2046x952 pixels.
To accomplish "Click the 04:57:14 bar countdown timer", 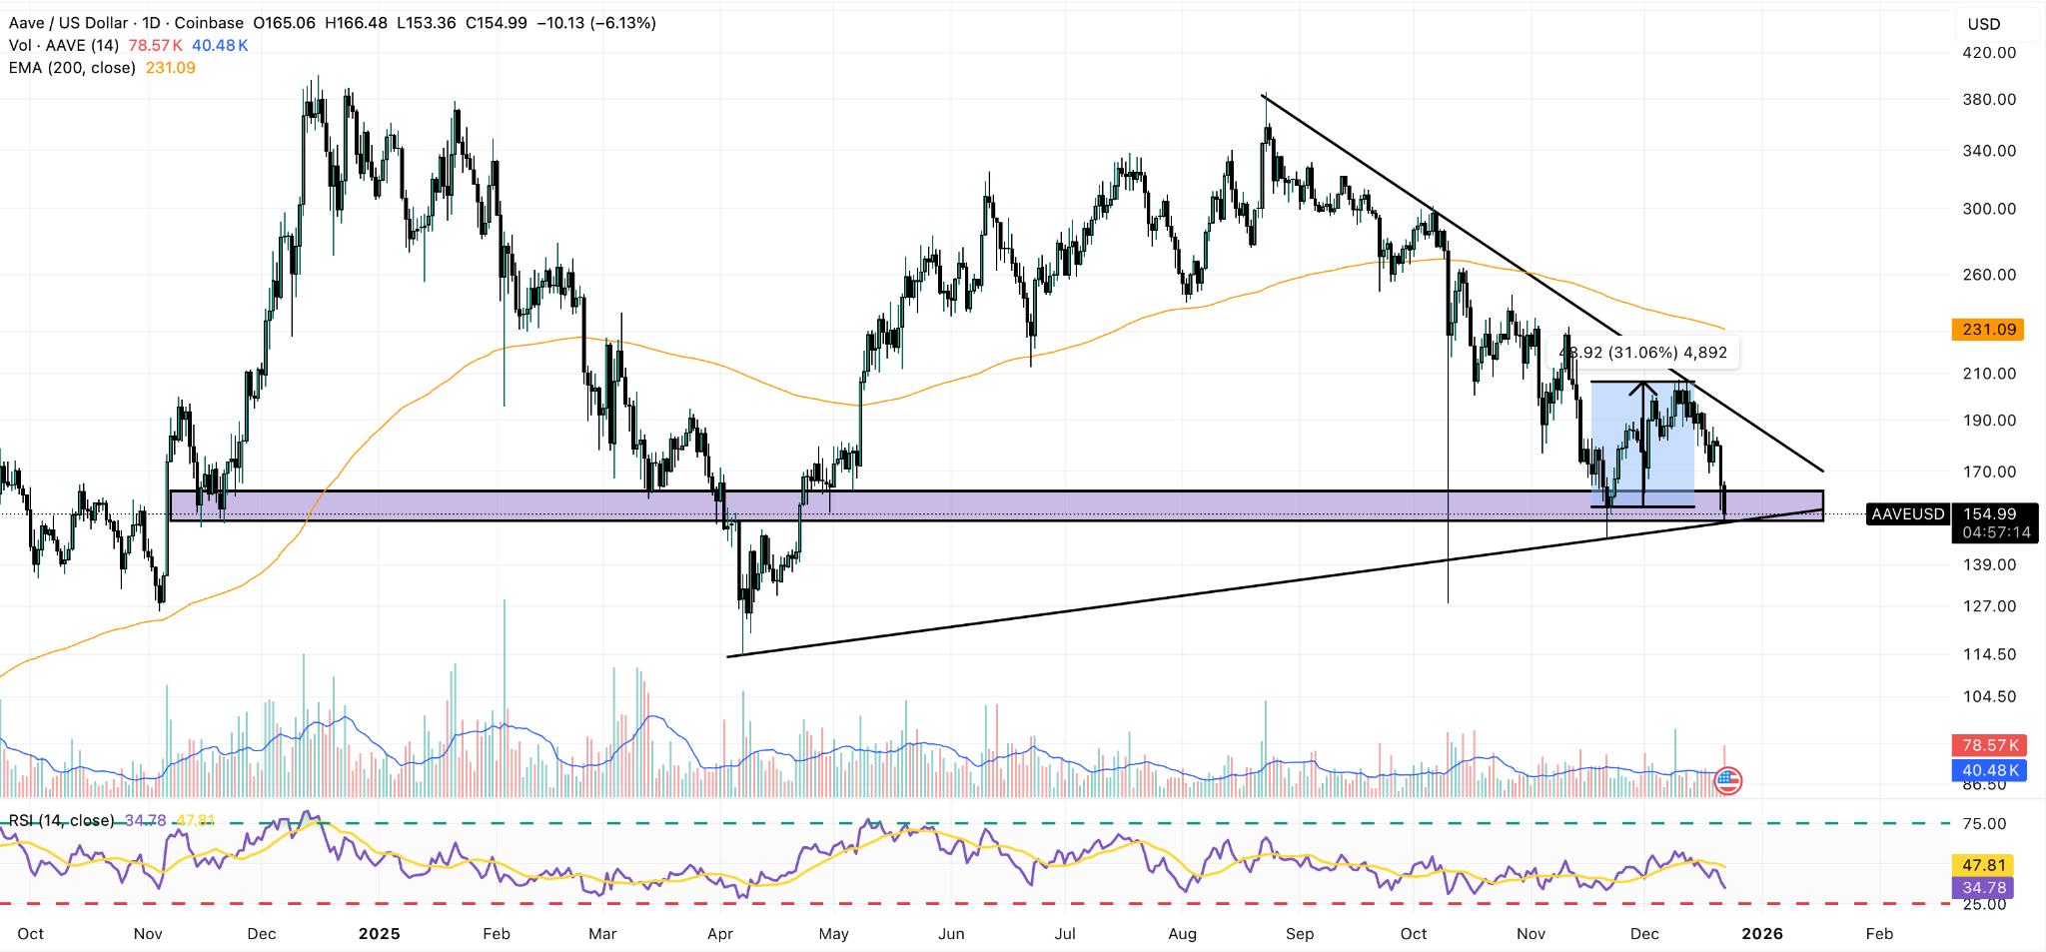I will [1995, 532].
